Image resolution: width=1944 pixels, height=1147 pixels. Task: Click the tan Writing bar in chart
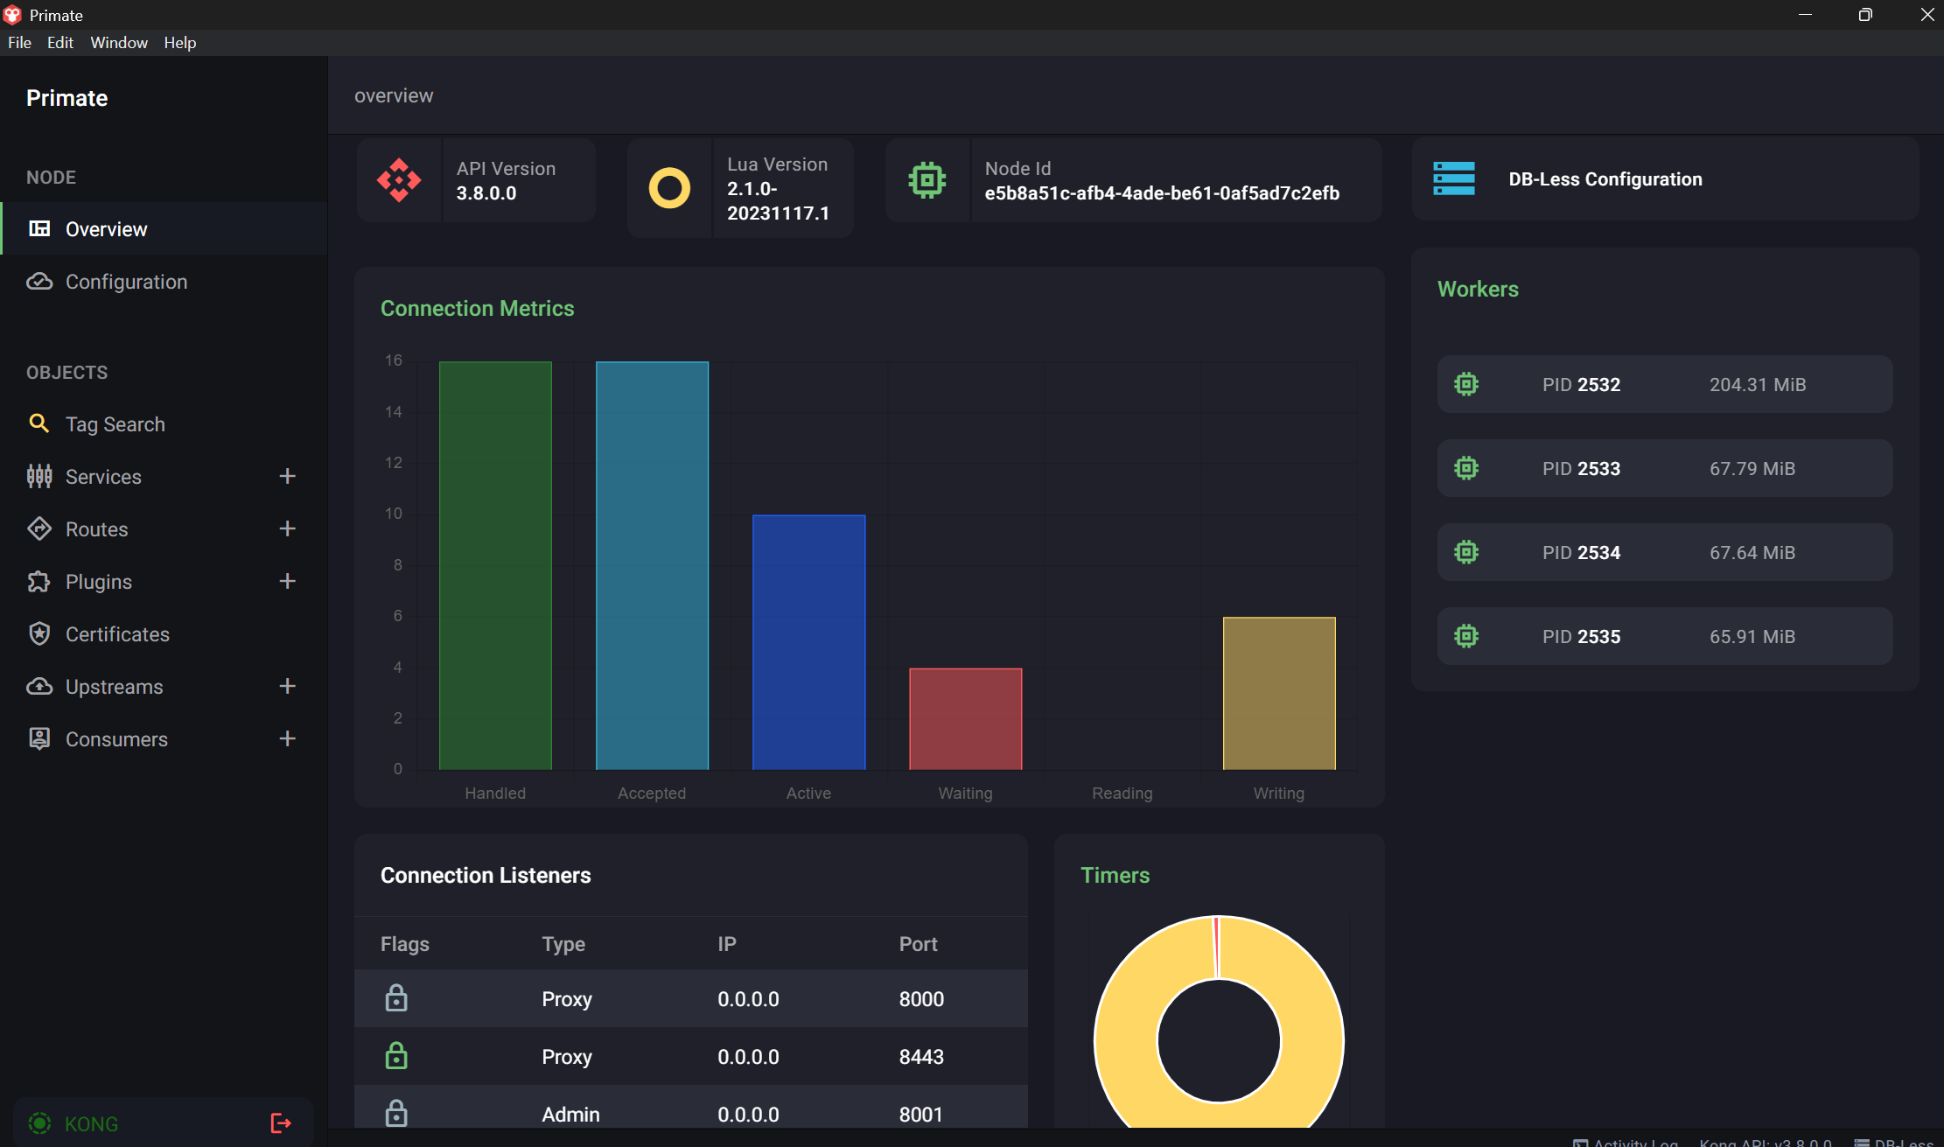coord(1279,694)
